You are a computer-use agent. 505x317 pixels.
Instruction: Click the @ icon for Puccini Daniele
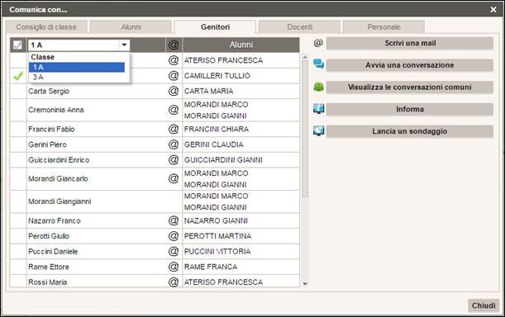(174, 251)
